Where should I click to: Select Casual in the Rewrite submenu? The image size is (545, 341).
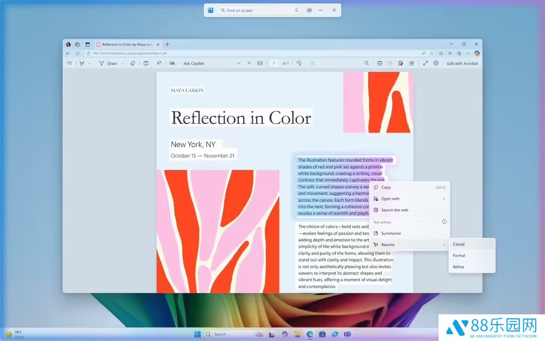tap(459, 244)
